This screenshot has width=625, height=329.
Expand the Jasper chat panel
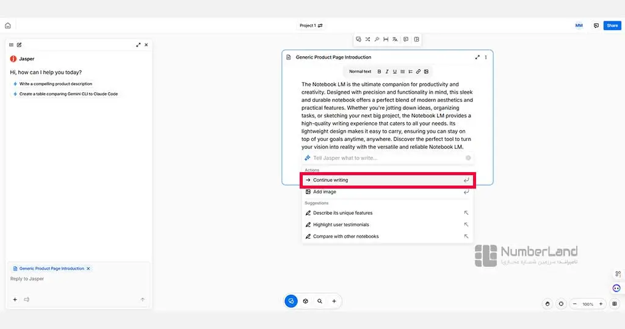pyautogui.click(x=139, y=45)
